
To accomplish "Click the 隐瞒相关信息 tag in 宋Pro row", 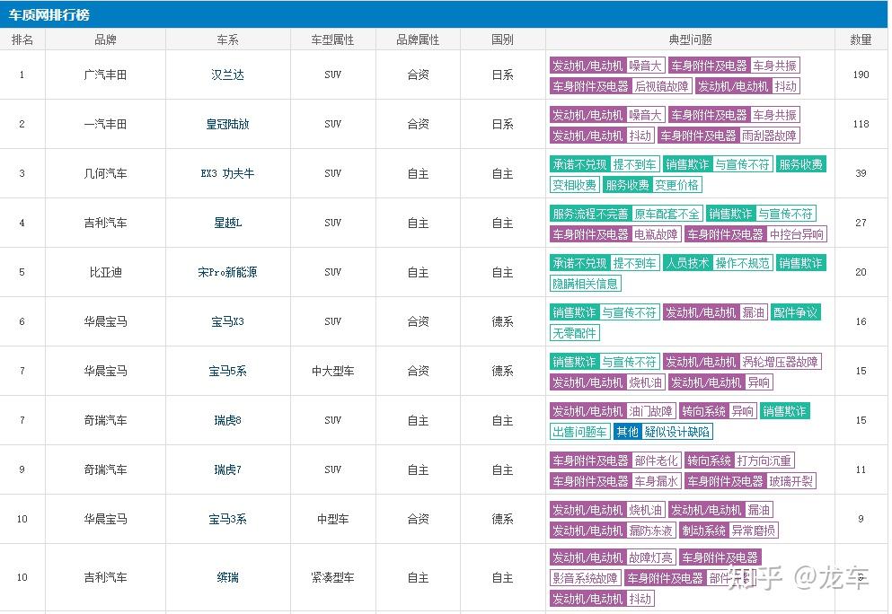I will (x=585, y=284).
